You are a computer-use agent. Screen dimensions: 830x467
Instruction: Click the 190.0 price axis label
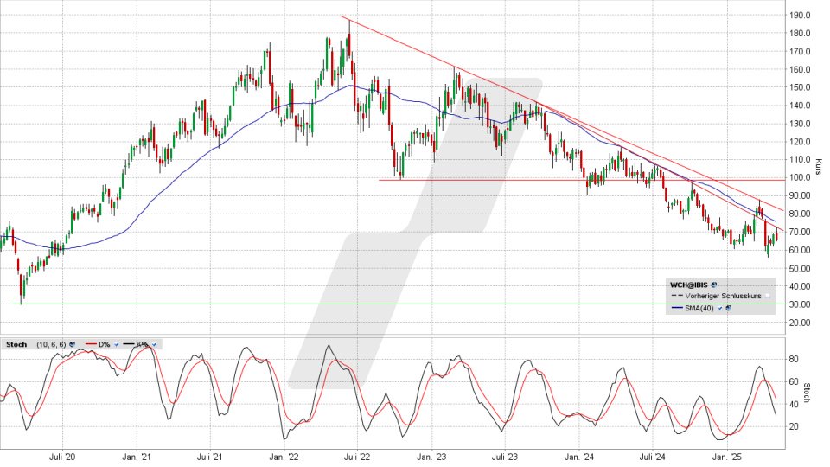801,15
